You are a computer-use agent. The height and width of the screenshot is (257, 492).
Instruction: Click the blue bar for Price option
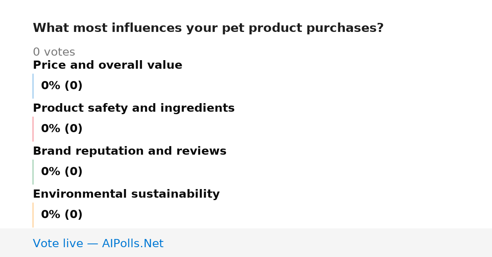pyautogui.click(x=33, y=86)
